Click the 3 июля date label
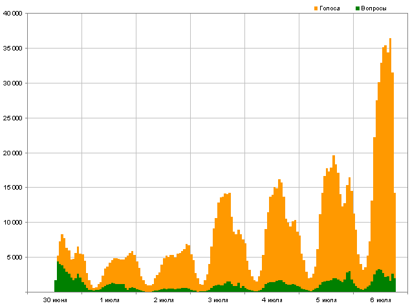This screenshot has height=308, width=410. point(218,301)
